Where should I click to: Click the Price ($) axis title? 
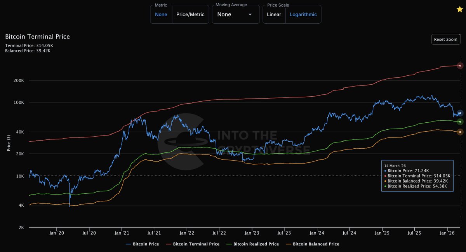coord(8,143)
